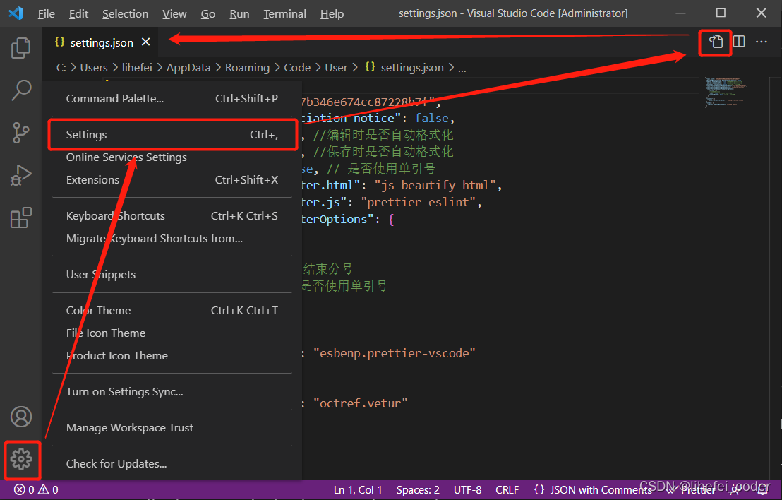Click the settings.json breadcrumb segment

pyautogui.click(x=404, y=67)
